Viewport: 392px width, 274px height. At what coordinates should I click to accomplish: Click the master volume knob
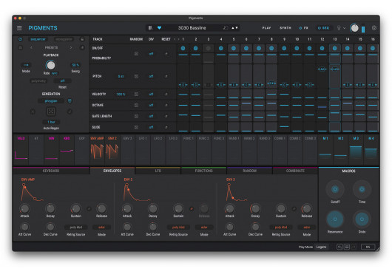coord(354,28)
